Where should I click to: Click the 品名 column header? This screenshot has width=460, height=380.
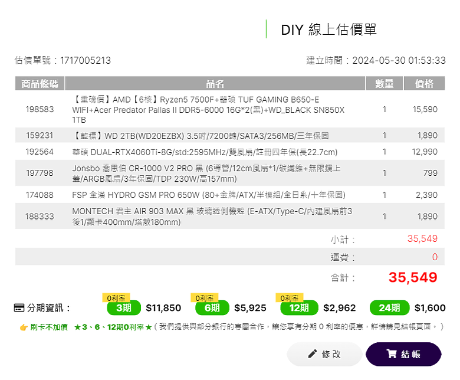[x=215, y=83]
